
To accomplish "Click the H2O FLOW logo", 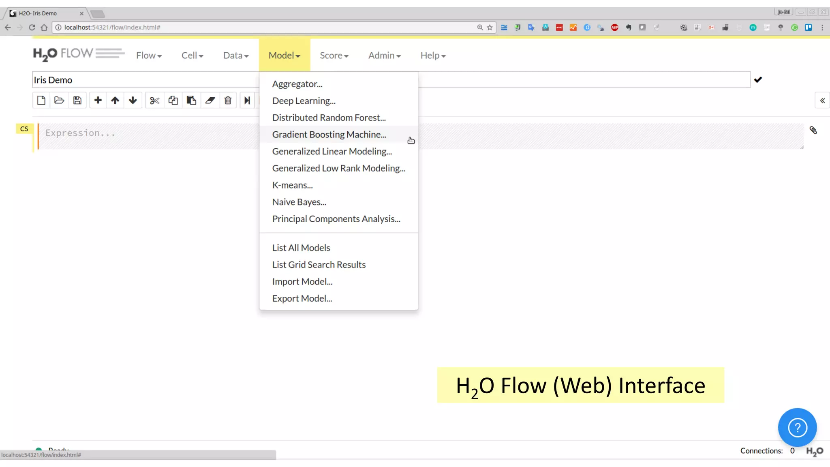I will (x=79, y=54).
